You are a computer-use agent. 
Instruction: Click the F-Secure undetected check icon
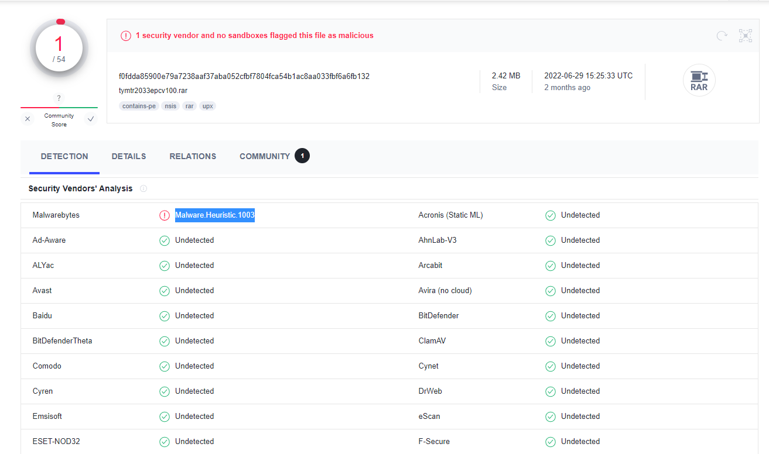pyautogui.click(x=551, y=442)
